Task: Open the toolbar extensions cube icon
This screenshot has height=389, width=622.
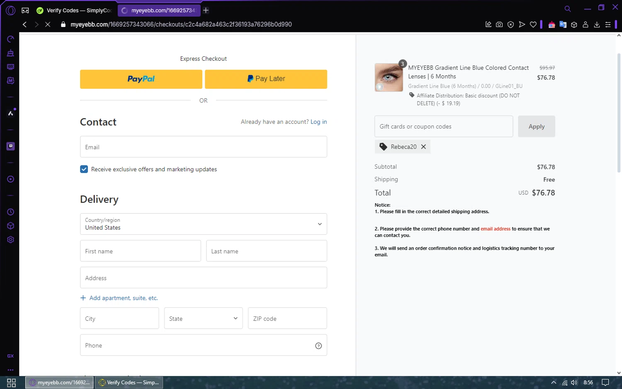Action: pyautogui.click(x=574, y=24)
